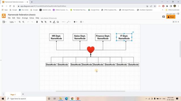Open line color pencil tool

tap(54, 22)
